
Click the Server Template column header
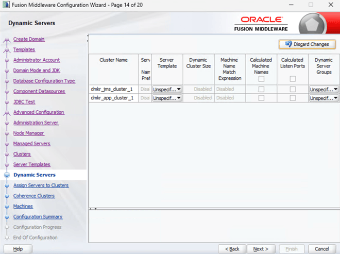point(167,70)
